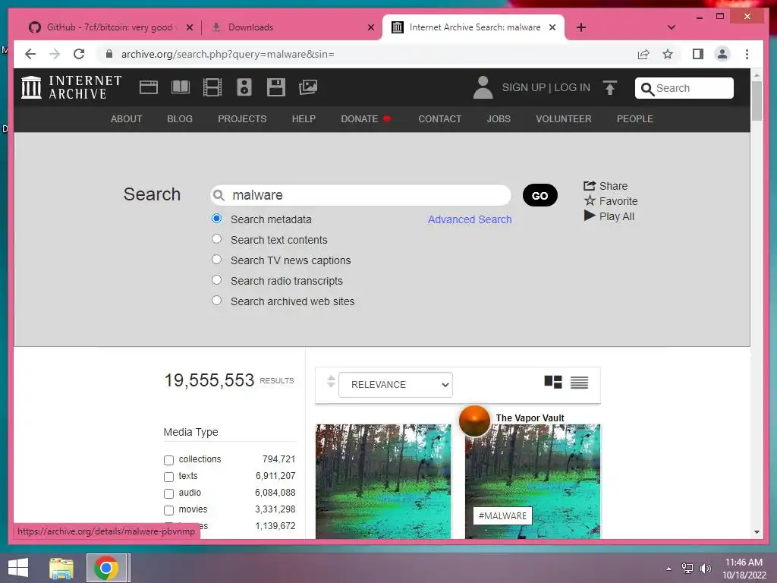Image resolution: width=777 pixels, height=583 pixels.
Task: Click browser Back arrow
Action: click(x=30, y=54)
